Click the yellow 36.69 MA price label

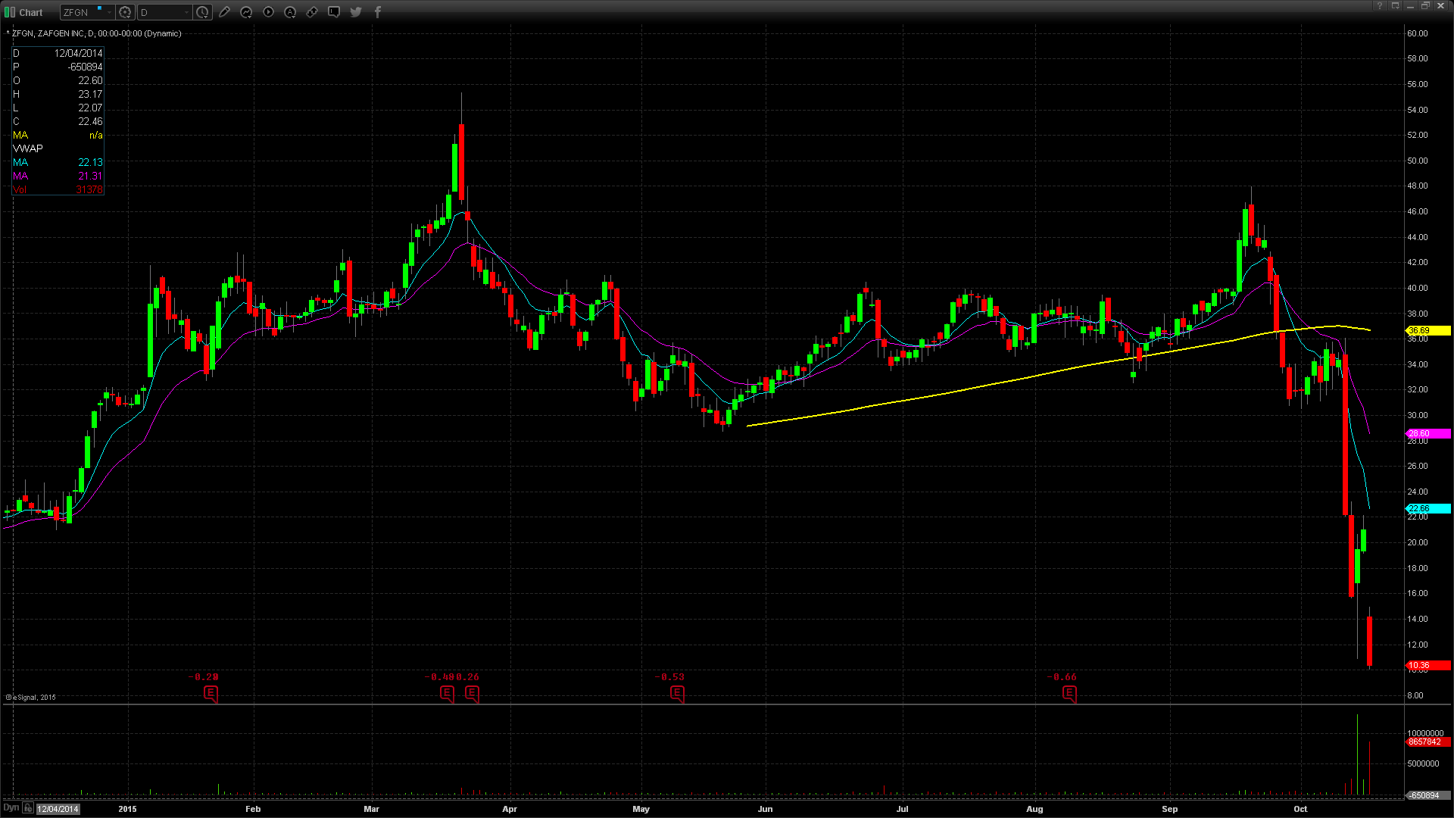tap(1427, 331)
